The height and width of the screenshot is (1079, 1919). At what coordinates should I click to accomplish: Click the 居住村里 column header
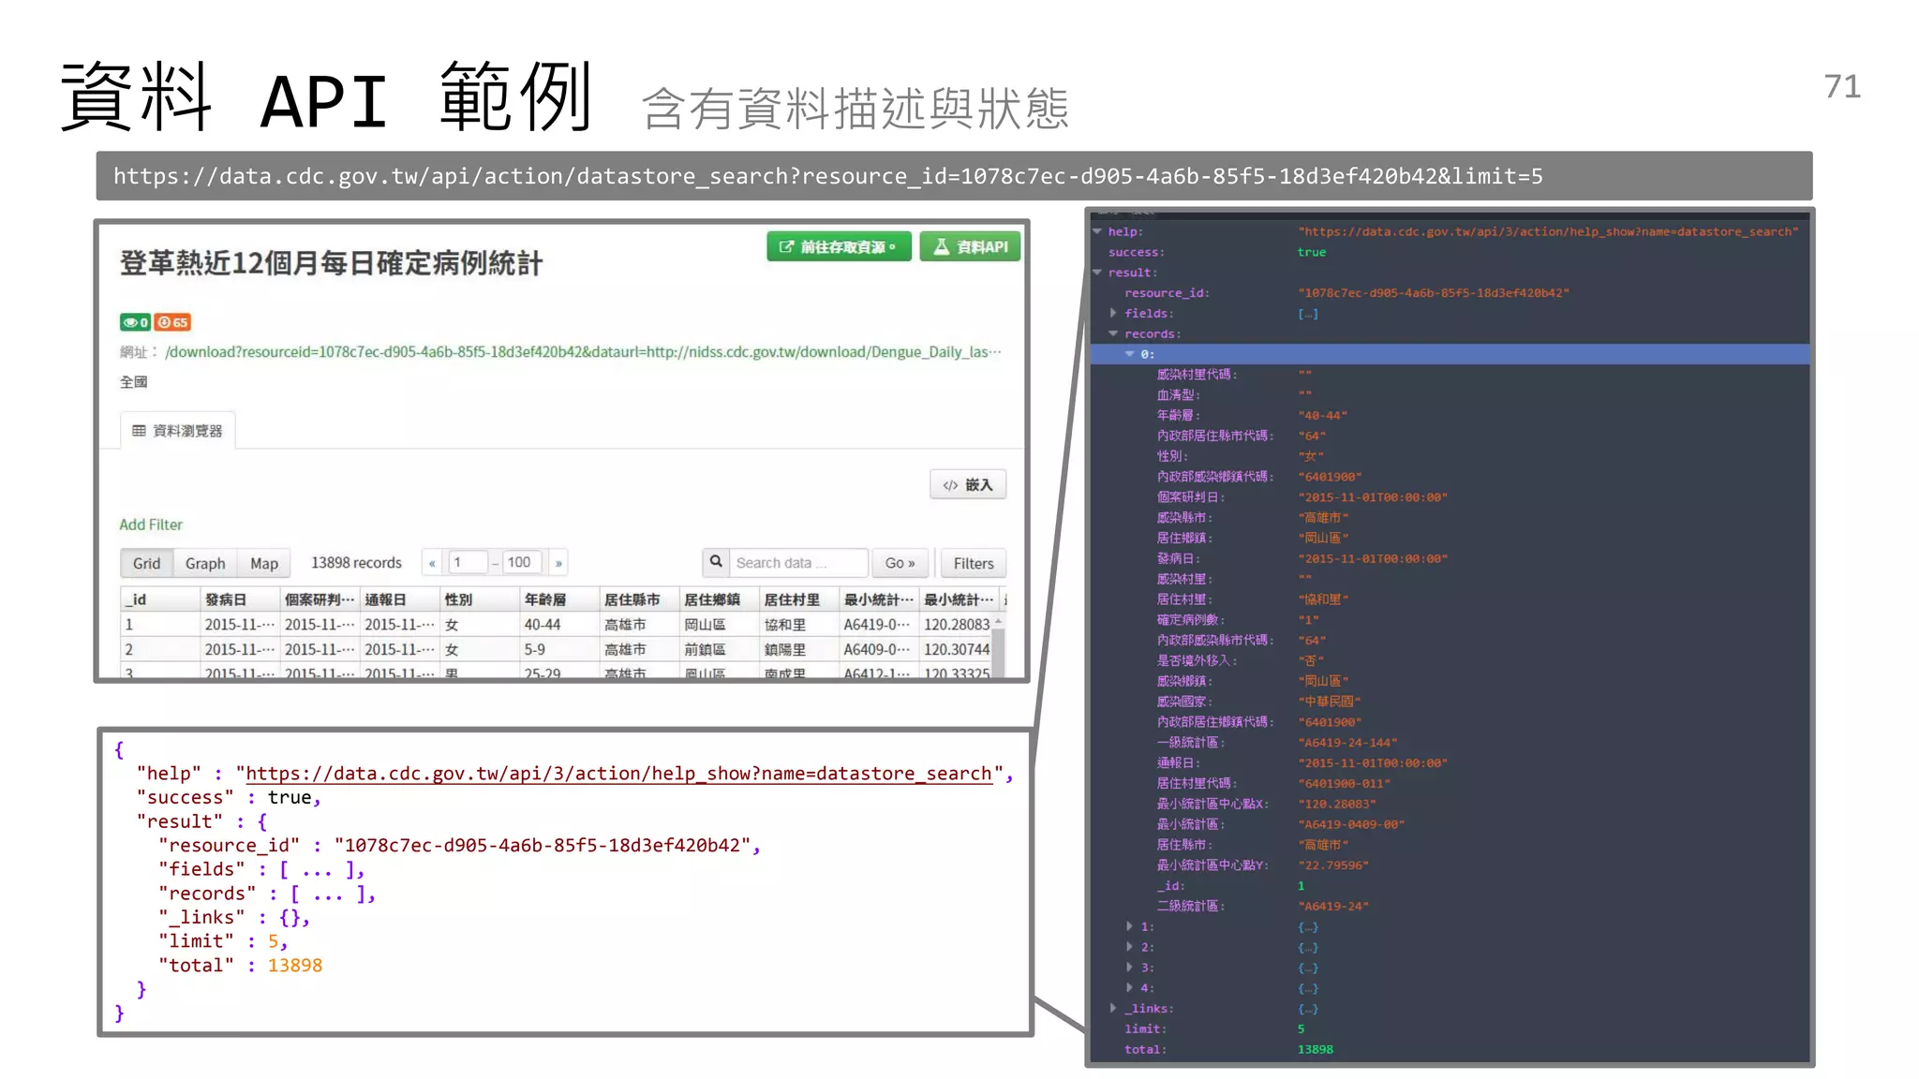click(x=798, y=599)
